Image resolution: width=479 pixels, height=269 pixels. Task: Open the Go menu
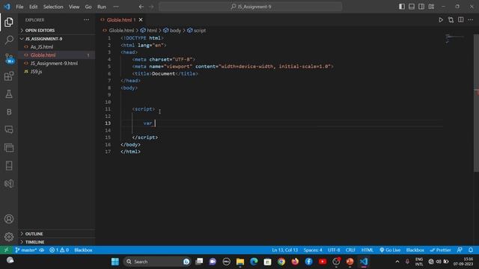coord(88,7)
